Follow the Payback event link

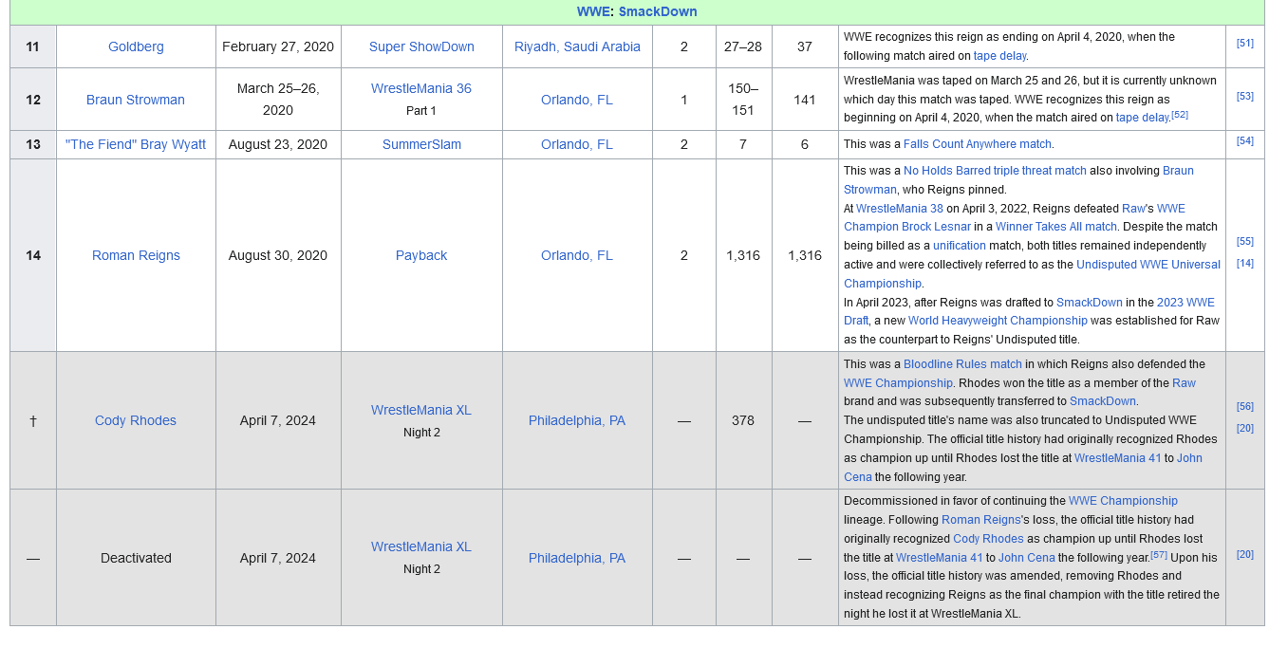pyautogui.click(x=421, y=255)
